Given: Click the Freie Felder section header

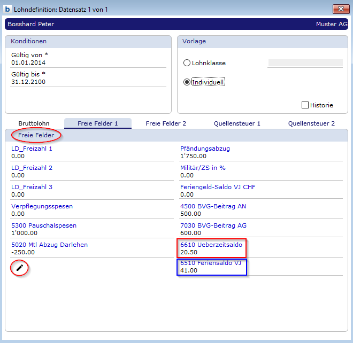Looking at the screenshot, I should point(36,135).
